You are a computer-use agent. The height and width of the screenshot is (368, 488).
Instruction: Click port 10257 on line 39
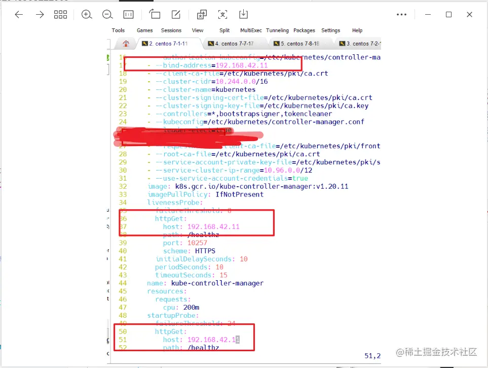185,243
